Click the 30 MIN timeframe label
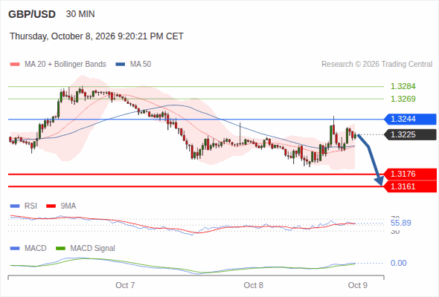Image resolution: width=439 pixels, height=297 pixels. click(x=80, y=14)
